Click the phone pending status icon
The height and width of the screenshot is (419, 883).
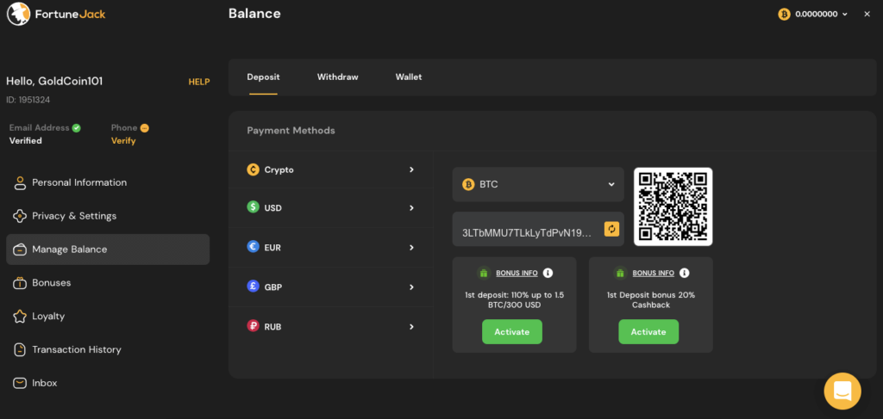point(145,128)
